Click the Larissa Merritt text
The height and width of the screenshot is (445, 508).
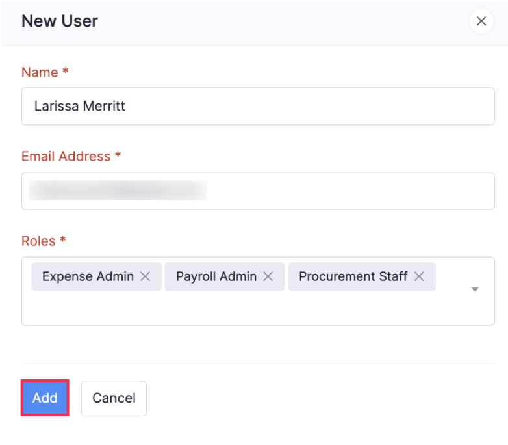[80, 106]
